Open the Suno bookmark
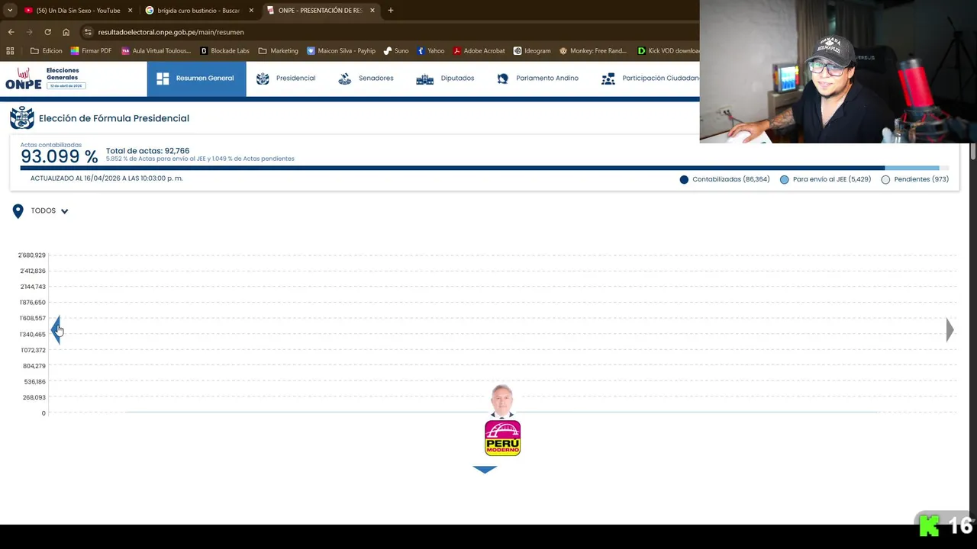 click(x=396, y=51)
